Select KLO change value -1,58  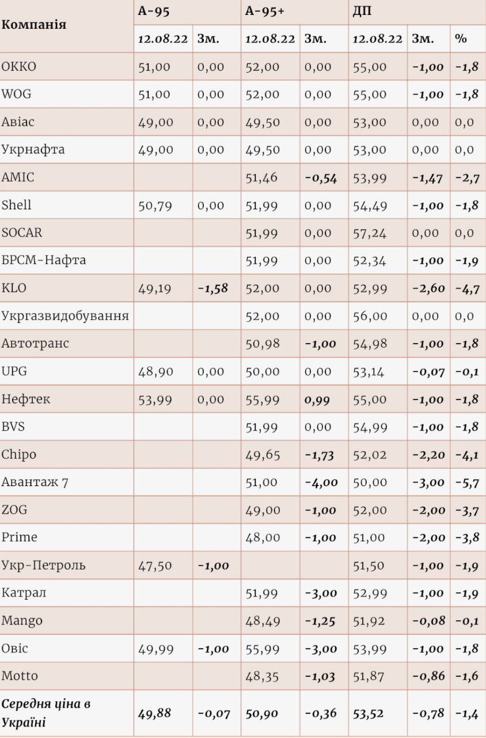213,288
